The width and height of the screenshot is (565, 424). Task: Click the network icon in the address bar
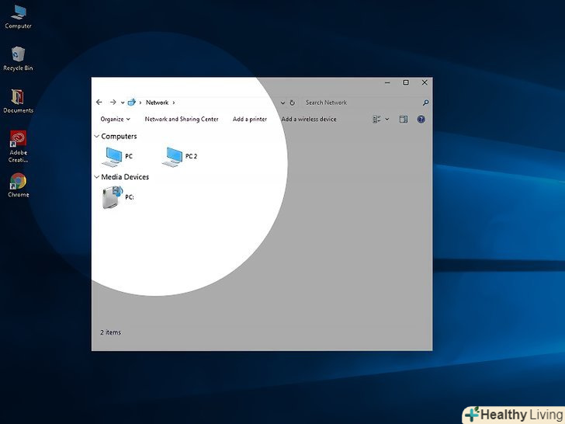[x=131, y=103]
